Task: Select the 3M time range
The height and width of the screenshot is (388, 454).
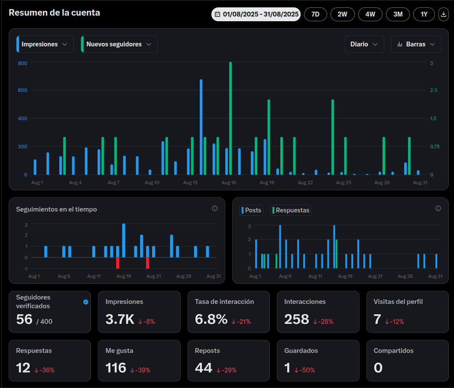Action: (x=398, y=14)
